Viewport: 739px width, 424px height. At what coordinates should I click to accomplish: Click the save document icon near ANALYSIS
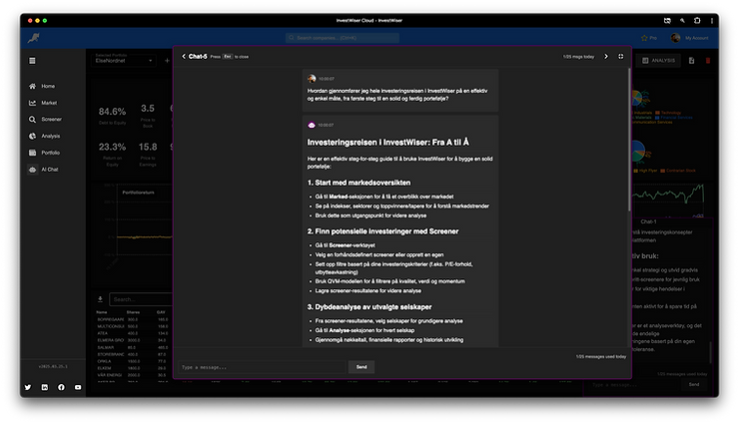tap(691, 60)
